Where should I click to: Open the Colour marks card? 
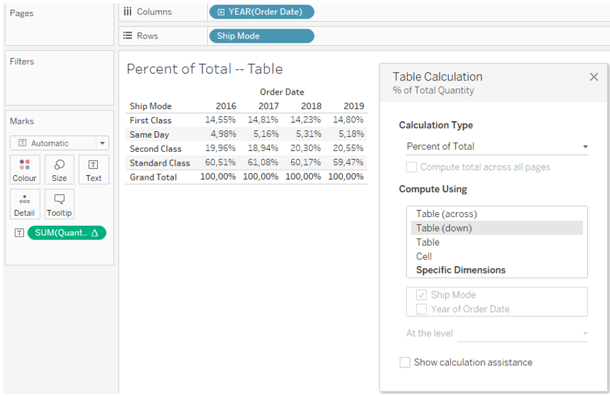tap(25, 170)
